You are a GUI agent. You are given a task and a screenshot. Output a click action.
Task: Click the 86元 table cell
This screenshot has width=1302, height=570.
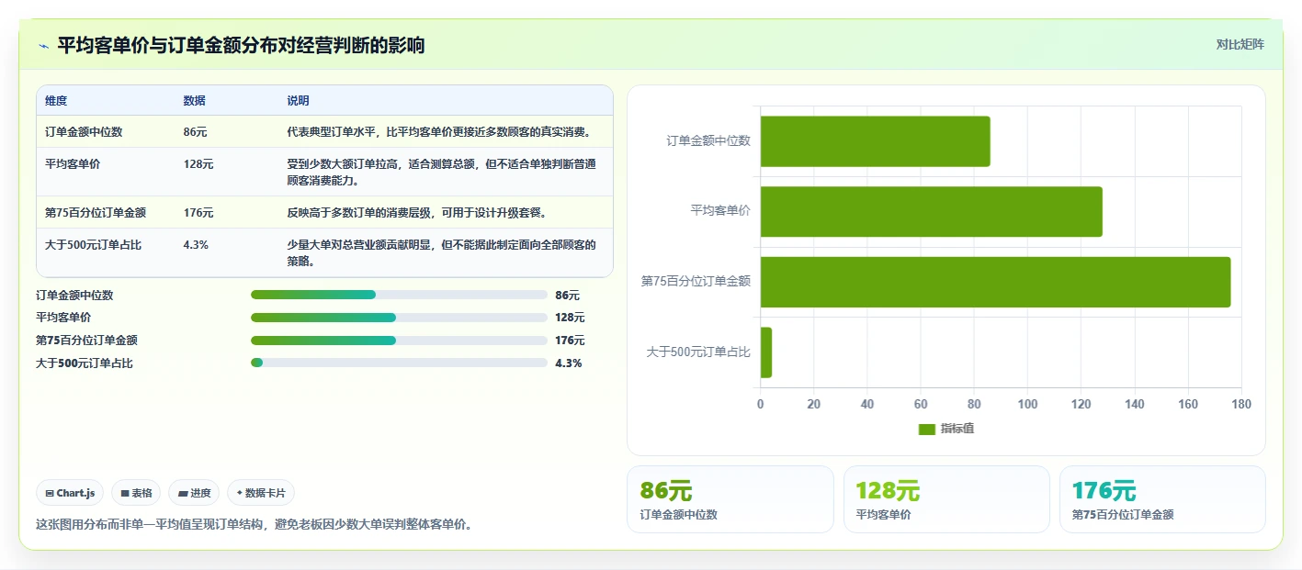click(195, 132)
